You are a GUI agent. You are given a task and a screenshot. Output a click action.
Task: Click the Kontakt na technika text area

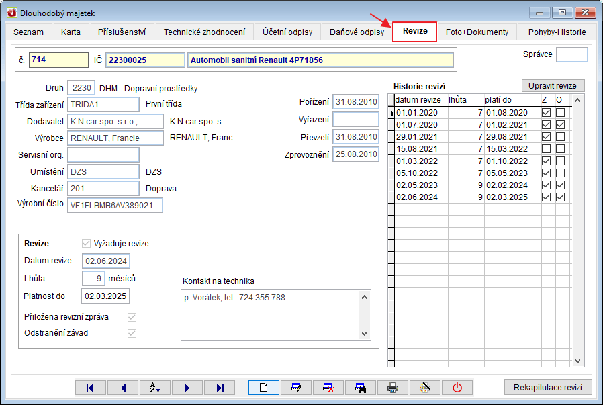coord(270,315)
